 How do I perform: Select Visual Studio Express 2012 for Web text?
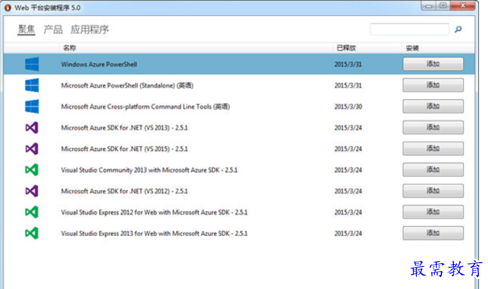coord(154,212)
